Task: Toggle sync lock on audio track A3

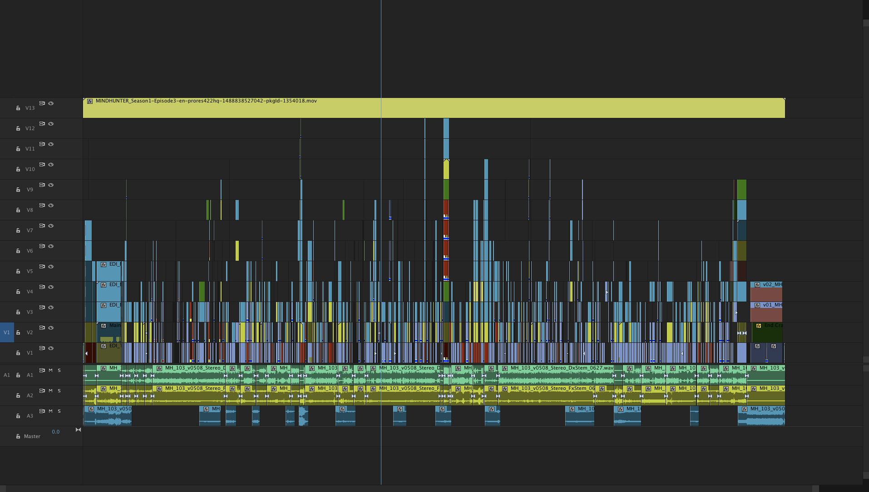Action: point(42,411)
